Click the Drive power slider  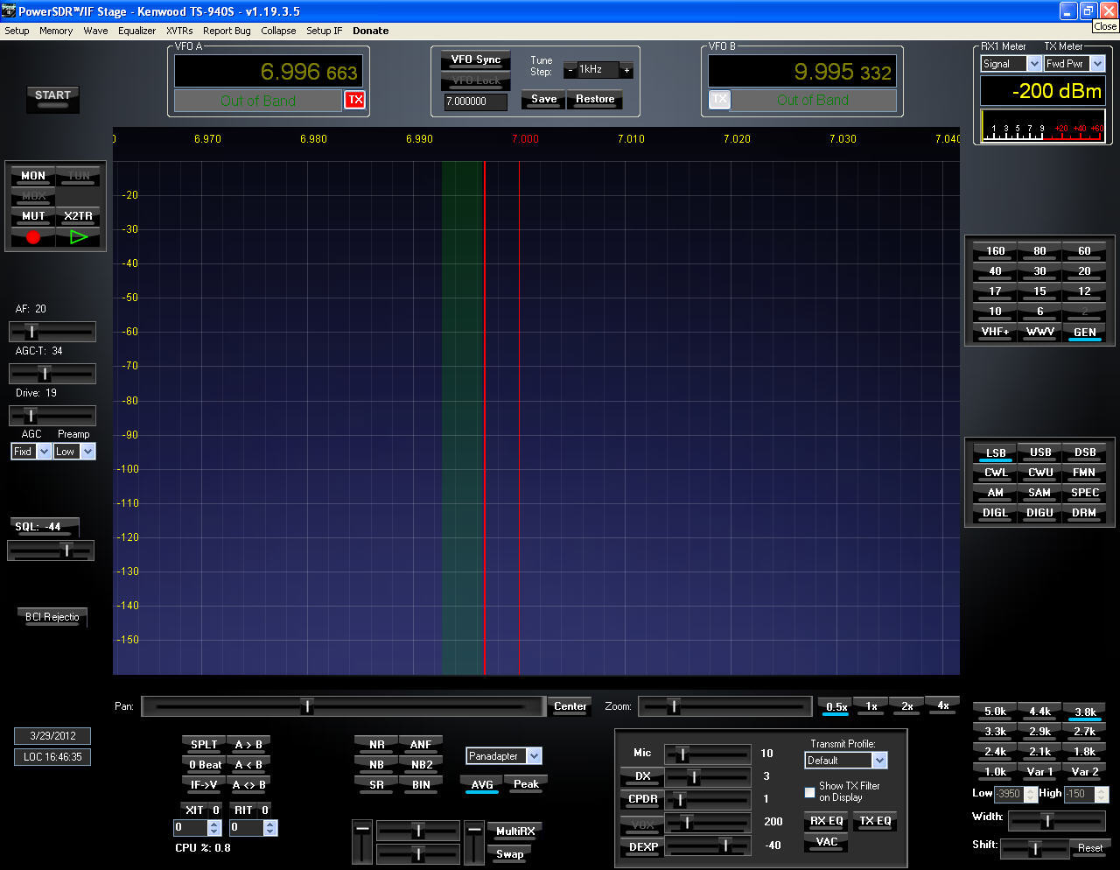52,416
